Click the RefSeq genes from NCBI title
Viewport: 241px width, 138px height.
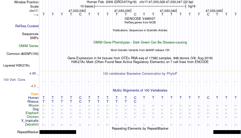click(140, 22)
